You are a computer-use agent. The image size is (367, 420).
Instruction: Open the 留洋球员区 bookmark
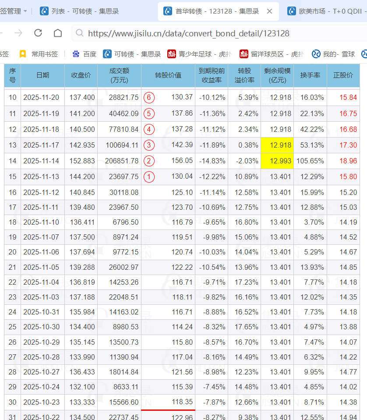[x=272, y=54]
